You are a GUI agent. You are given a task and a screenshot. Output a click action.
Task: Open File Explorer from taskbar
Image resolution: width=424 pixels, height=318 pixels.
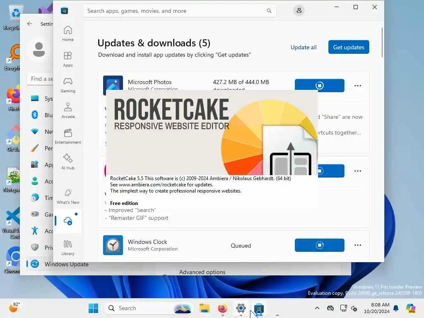[205, 308]
